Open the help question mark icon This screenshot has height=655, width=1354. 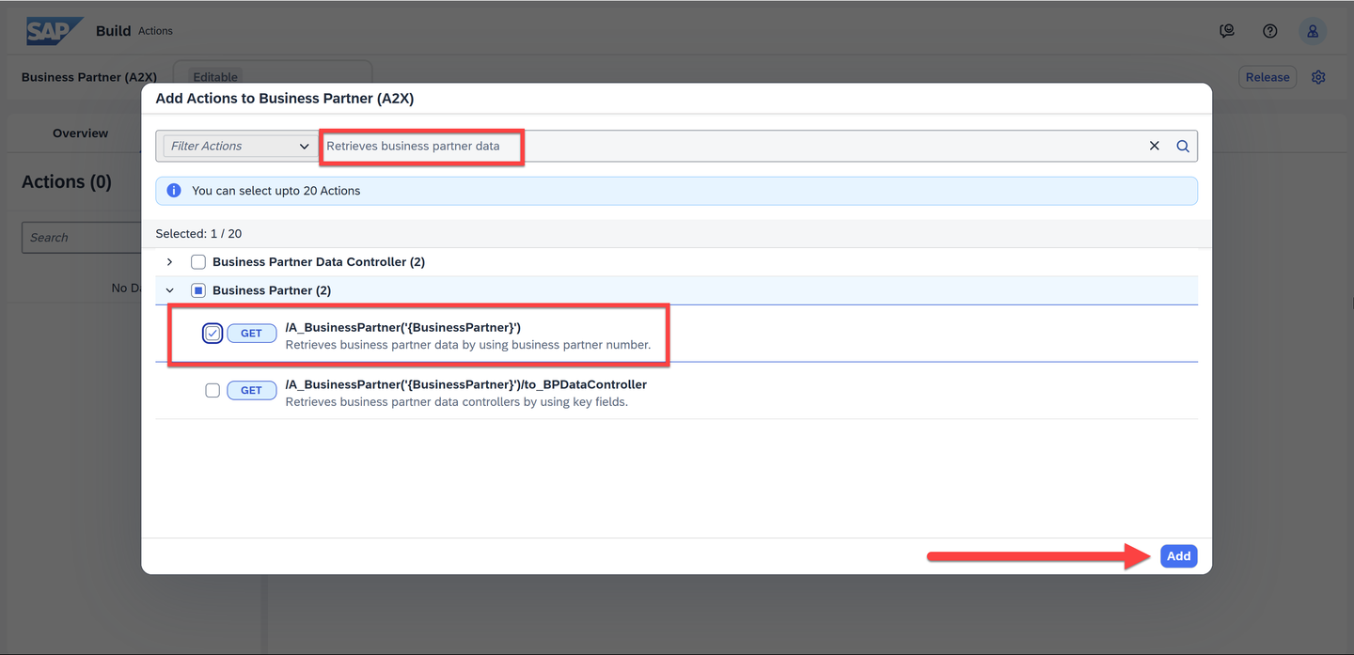click(x=1270, y=31)
